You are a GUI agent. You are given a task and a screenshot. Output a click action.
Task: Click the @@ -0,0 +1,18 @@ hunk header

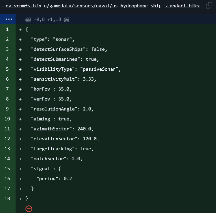coord(47,20)
